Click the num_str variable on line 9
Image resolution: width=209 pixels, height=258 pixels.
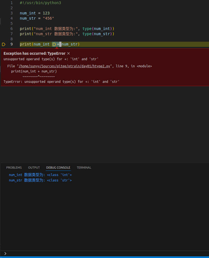click(70, 44)
